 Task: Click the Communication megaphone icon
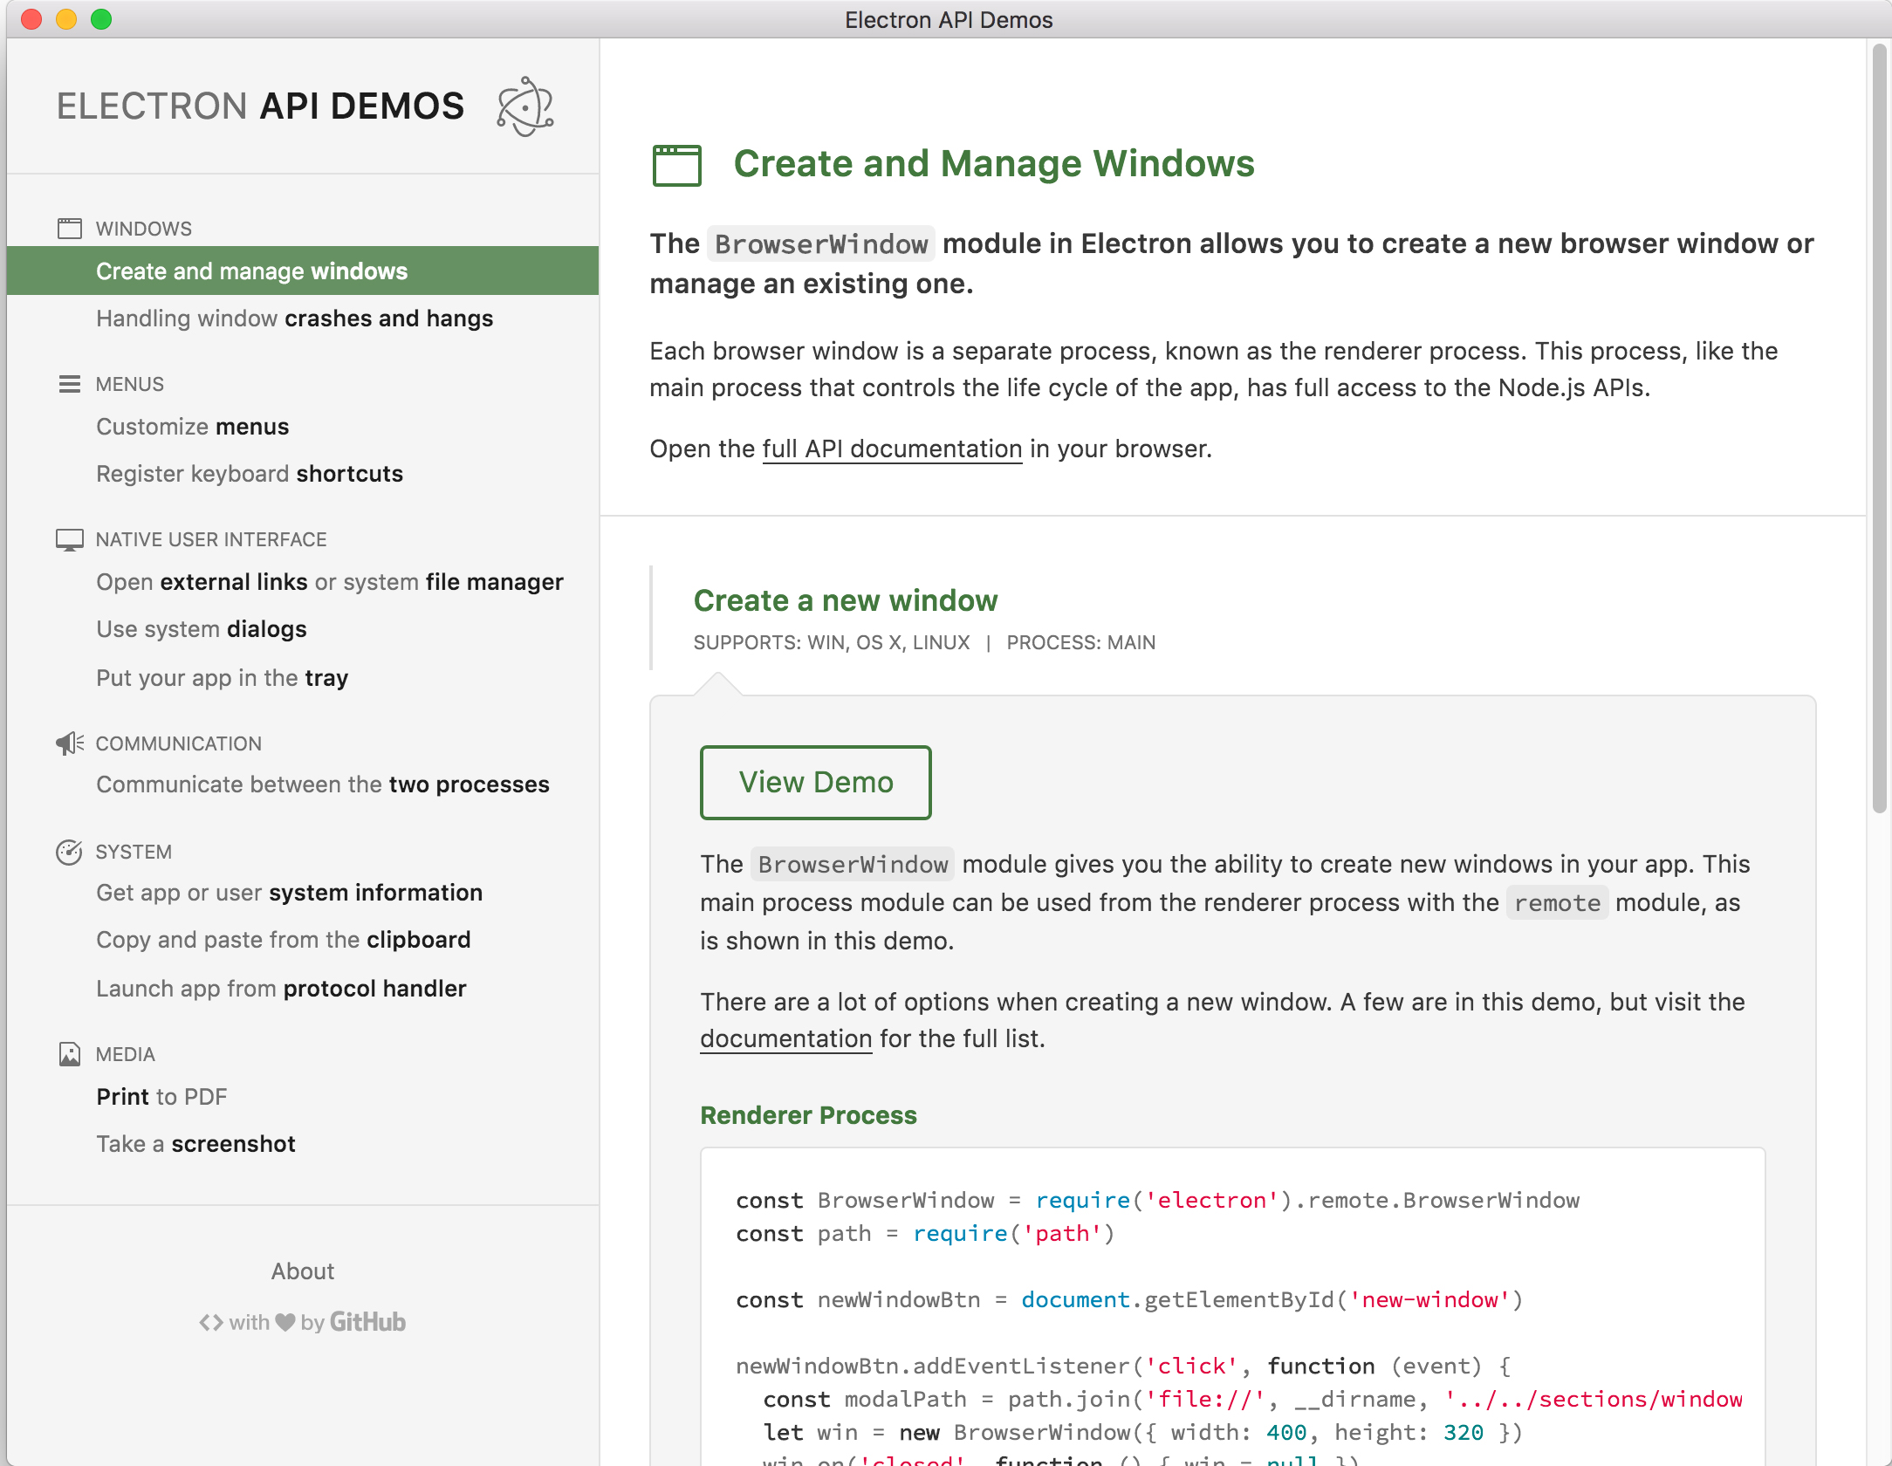tap(70, 743)
